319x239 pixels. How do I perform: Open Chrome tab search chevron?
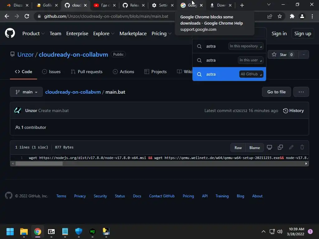click(269, 4)
